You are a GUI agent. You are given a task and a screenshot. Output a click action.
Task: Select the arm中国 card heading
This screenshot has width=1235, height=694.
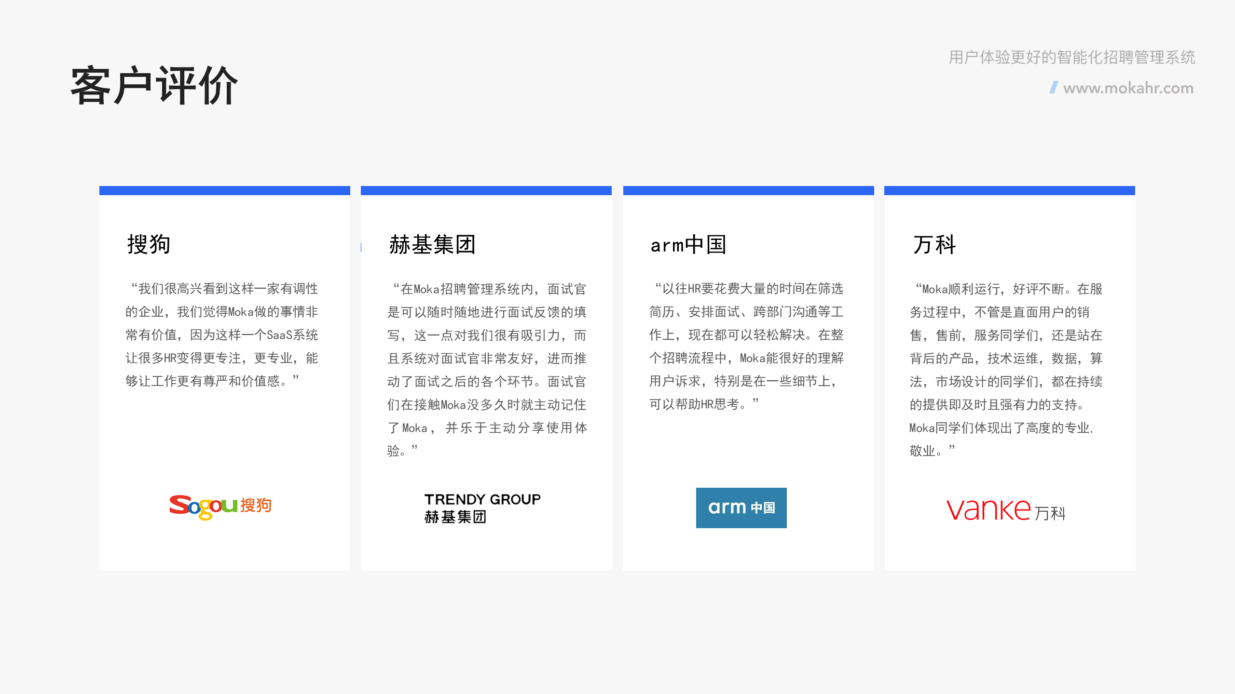pos(688,244)
